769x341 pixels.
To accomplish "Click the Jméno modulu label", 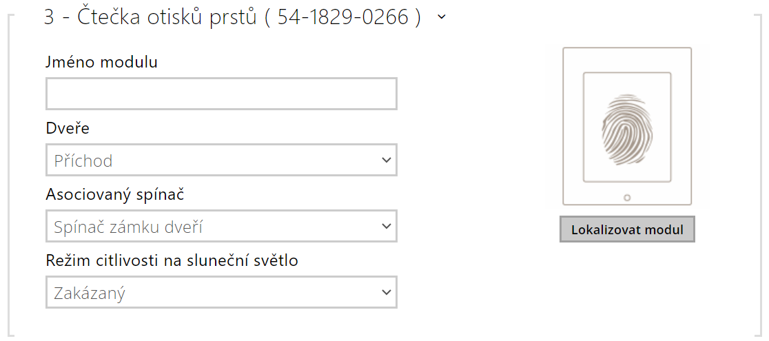I will click(x=102, y=62).
